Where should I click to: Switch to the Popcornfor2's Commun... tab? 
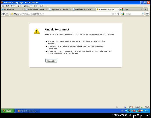[x=60, y=9]
